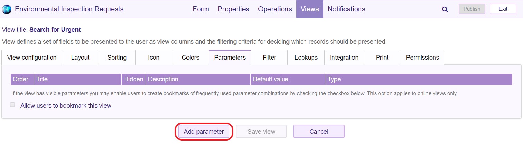
Task: Click the search magnifier icon
Action: point(445,9)
